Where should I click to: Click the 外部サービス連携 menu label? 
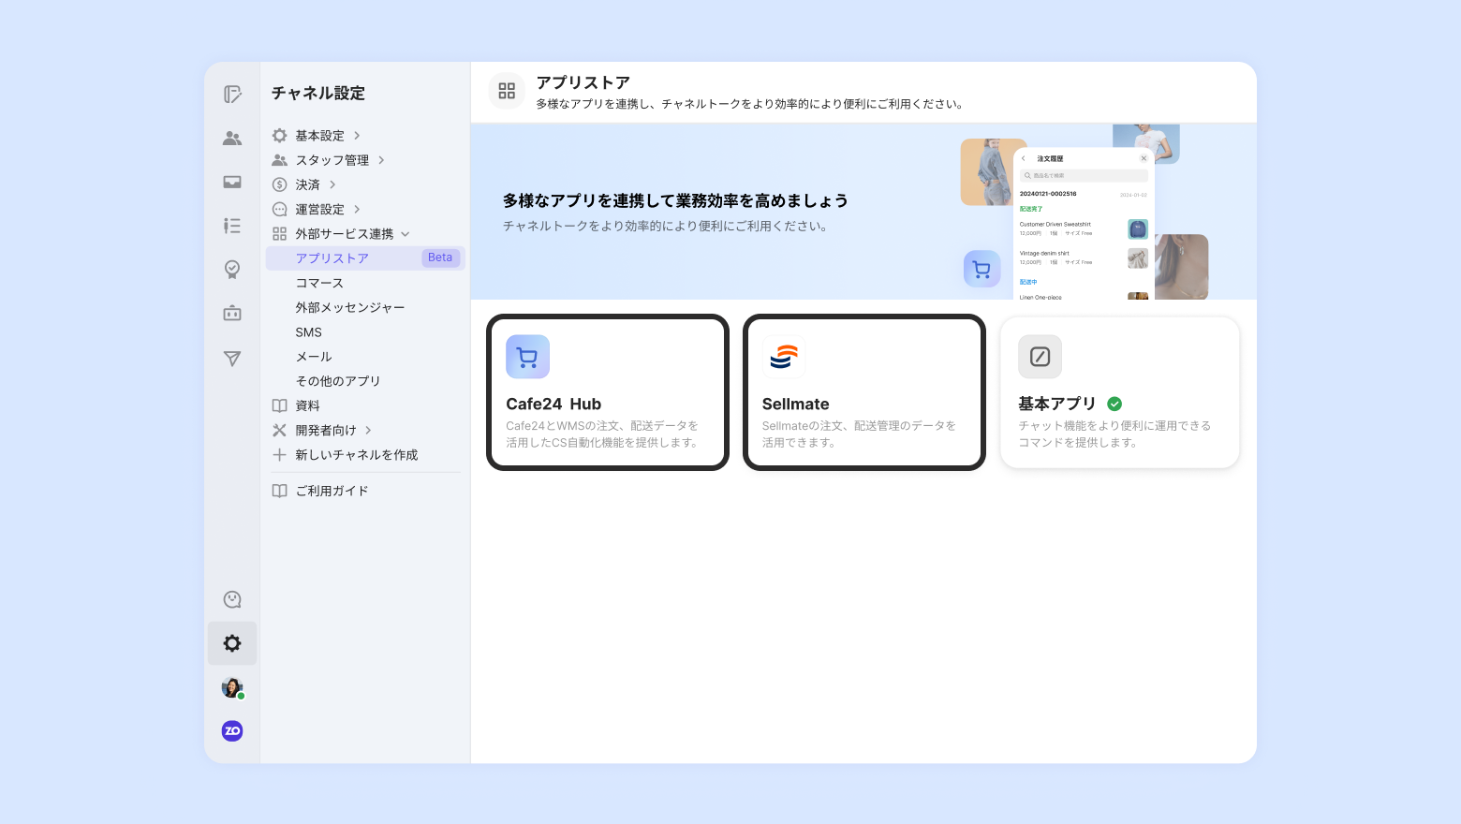click(x=345, y=234)
